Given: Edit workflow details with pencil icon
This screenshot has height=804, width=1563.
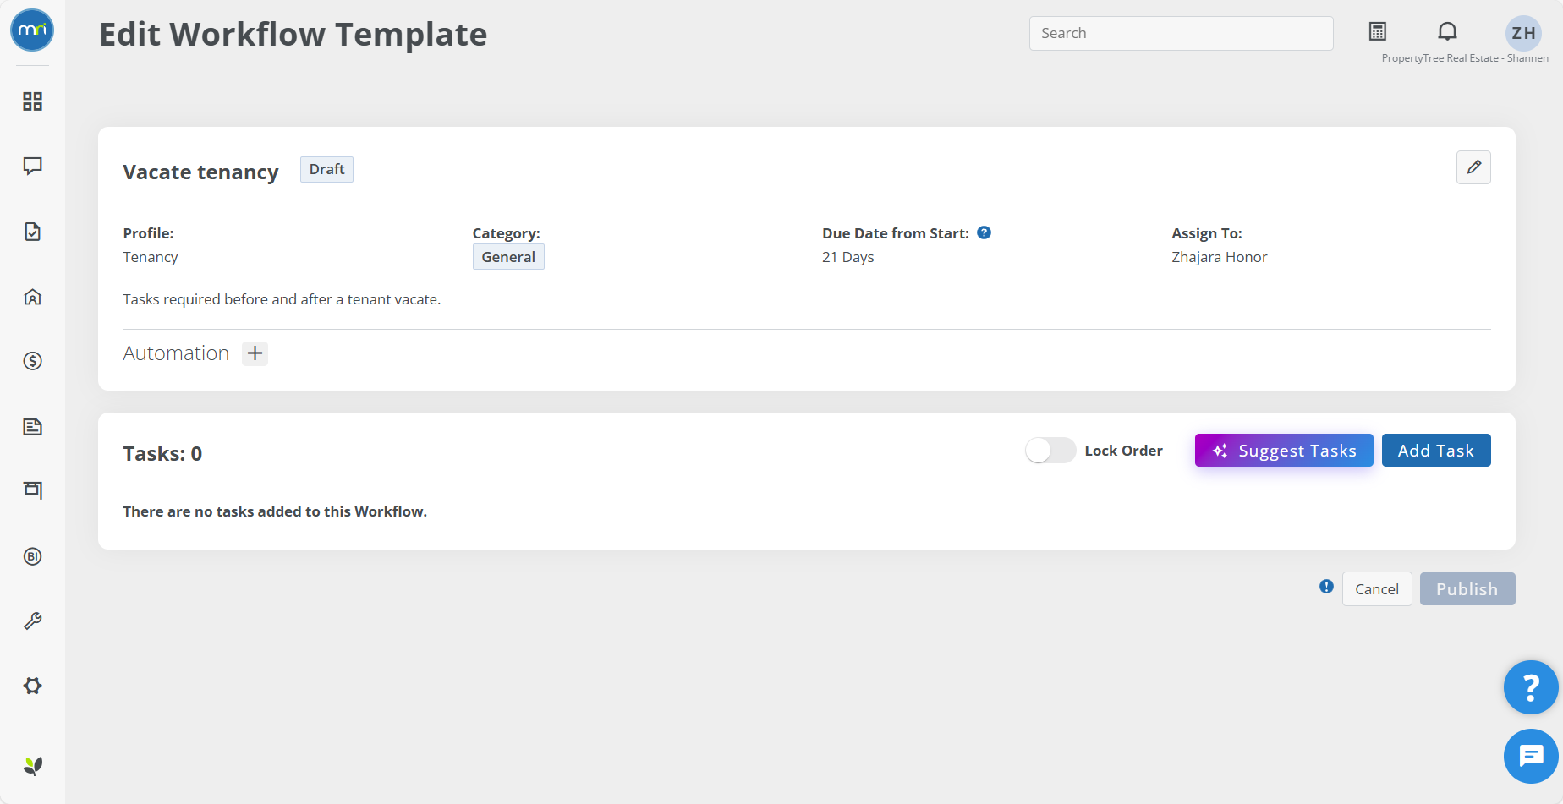Looking at the screenshot, I should click(1473, 167).
